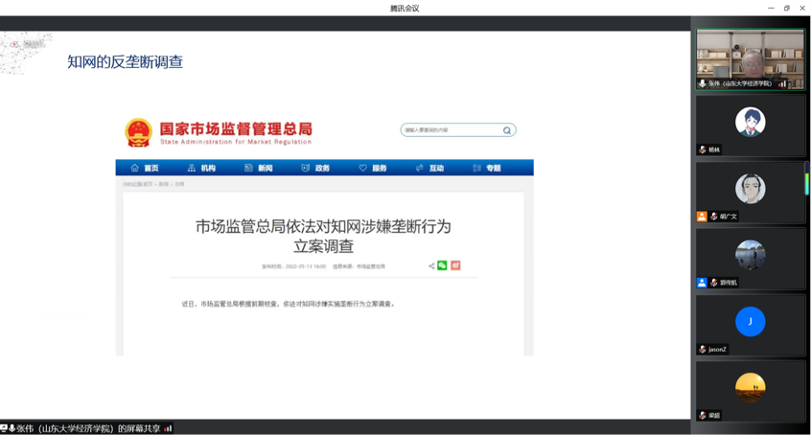811x435 pixels.
Task: Click the webpage search input field
Action: click(451, 130)
